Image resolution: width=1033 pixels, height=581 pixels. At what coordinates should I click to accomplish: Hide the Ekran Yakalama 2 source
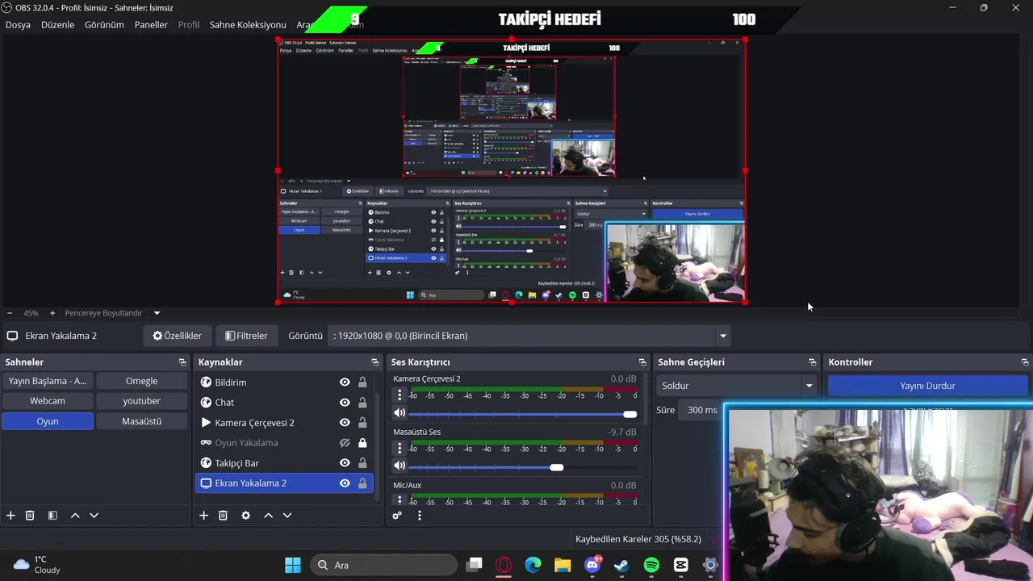(x=345, y=483)
